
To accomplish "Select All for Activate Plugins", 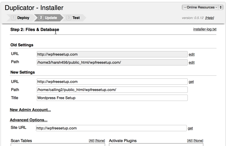I will tap(190, 141).
